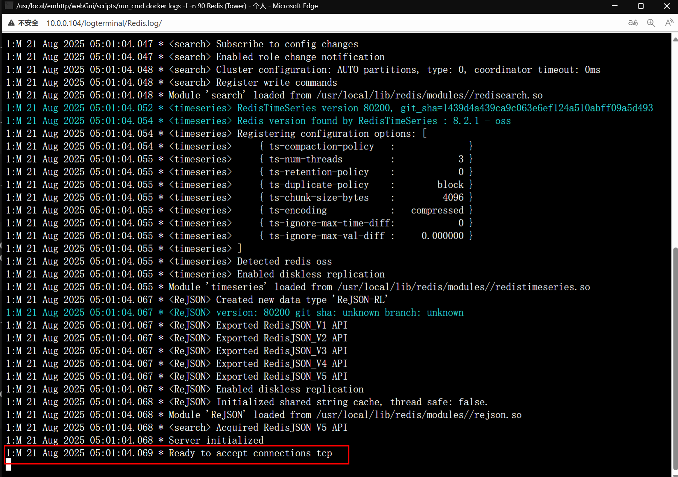This screenshot has width=678, height=477.
Task: Click the 'Ready to accept connections tcp' line
Action: [169, 453]
